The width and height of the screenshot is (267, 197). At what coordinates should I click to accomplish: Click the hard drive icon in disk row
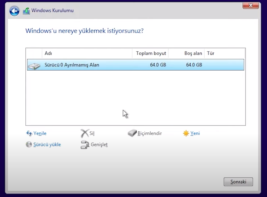34,66
